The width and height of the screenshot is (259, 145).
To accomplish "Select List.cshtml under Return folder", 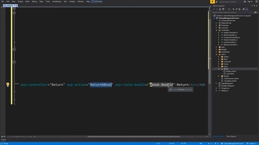I will 230,74.
